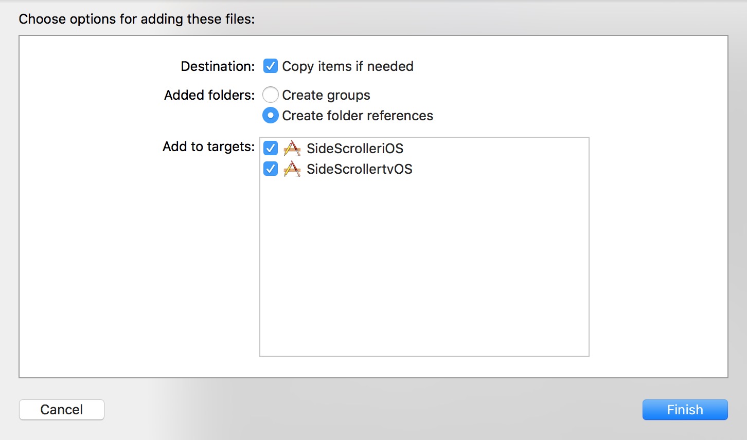Select the SideScrolleriOS target name
The image size is (747, 440).
(355, 149)
